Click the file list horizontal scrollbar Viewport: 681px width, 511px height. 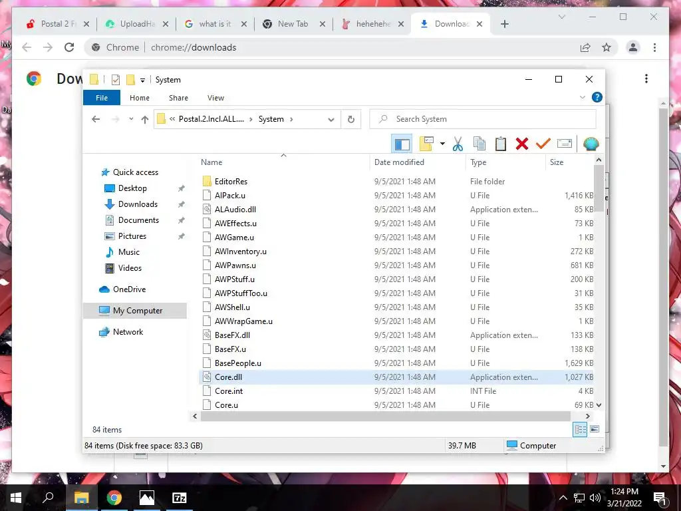[386, 417]
